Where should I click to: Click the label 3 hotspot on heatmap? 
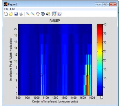tap(87, 75)
